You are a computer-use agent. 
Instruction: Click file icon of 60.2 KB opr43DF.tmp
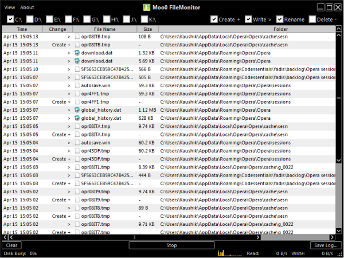(77, 151)
